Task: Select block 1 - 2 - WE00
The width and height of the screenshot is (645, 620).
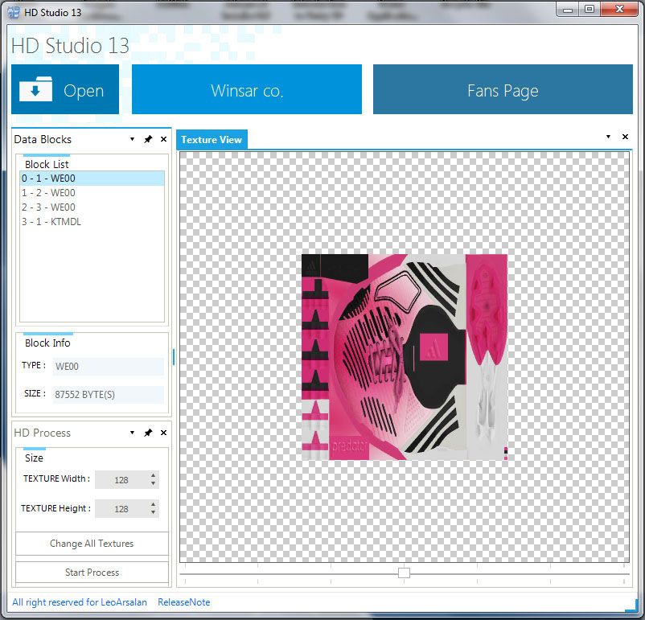Action: click(x=48, y=193)
